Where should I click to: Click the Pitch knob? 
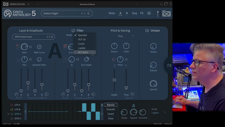(120, 59)
